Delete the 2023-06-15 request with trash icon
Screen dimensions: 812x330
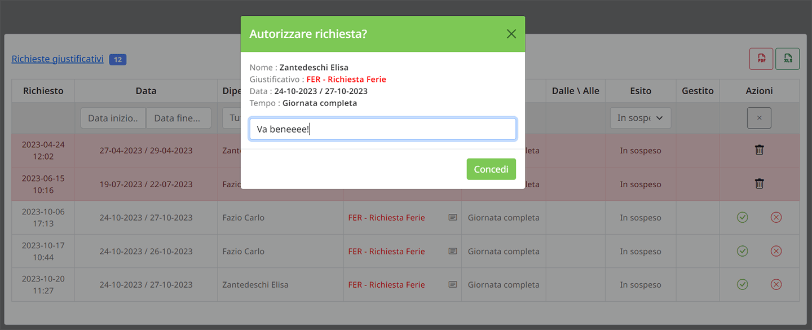pyautogui.click(x=759, y=184)
